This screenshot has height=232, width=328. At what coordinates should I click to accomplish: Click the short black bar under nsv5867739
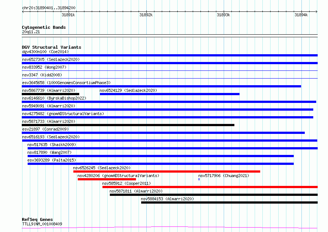[x=50, y=94]
